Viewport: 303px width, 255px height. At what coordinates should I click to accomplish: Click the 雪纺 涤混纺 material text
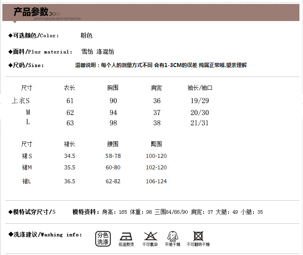(x=97, y=52)
